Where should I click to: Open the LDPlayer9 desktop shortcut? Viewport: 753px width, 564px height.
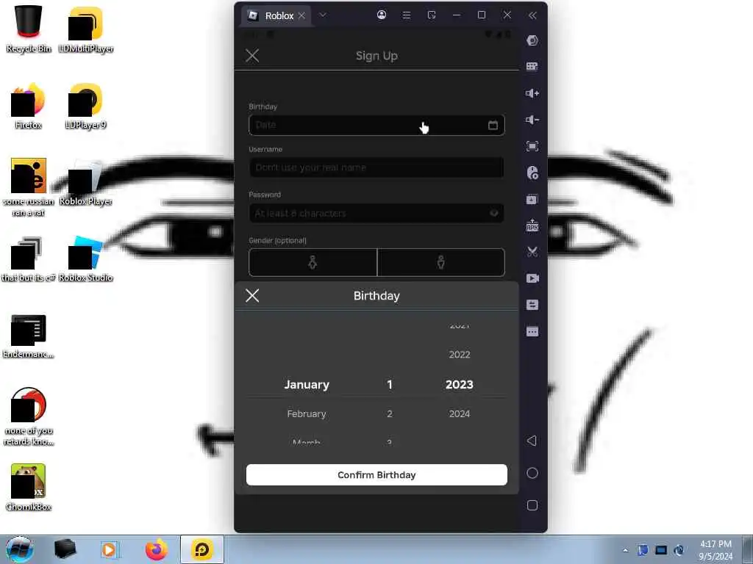coord(86,106)
